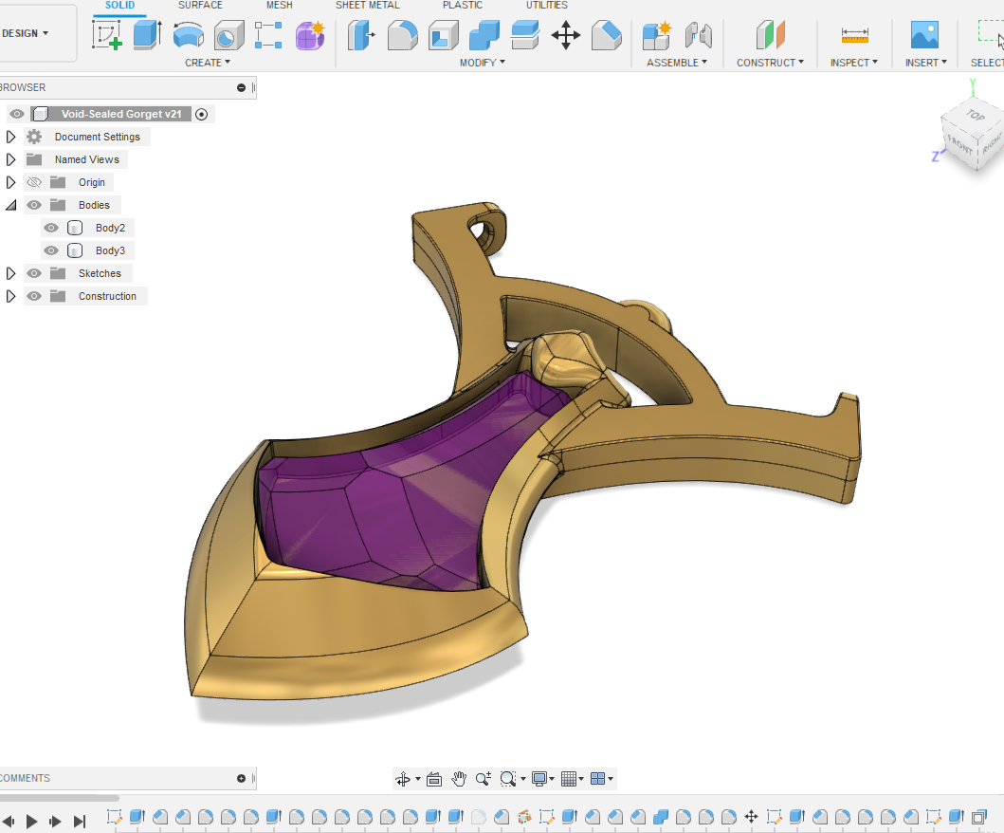Switch to the PLASTIC tab
Image resolution: width=1004 pixels, height=833 pixels.
(x=463, y=5)
